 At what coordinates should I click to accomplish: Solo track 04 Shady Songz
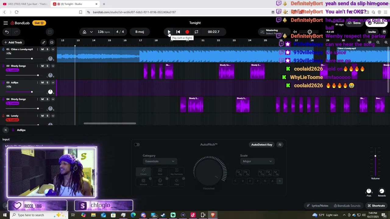tap(47, 99)
